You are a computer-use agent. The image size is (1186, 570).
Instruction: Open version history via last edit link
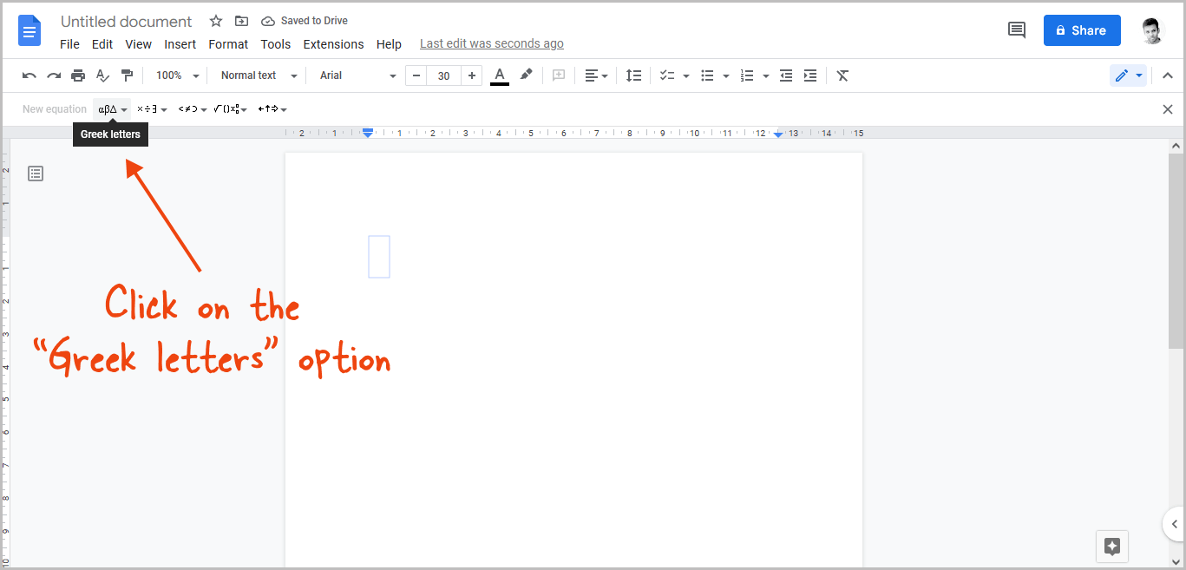pyautogui.click(x=491, y=43)
